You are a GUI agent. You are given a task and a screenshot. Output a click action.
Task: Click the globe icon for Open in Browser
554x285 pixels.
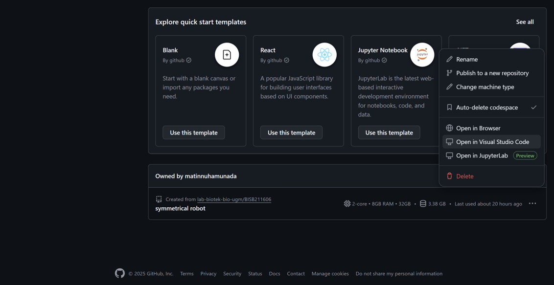tap(449, 128)
